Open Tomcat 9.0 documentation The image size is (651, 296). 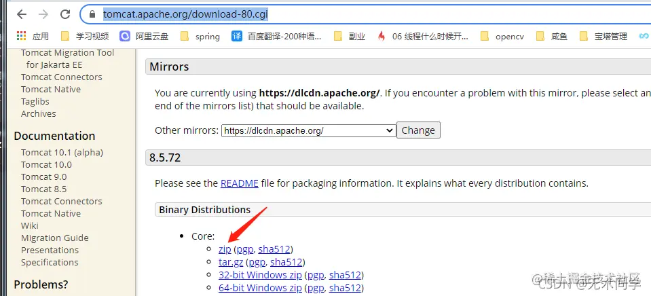(43, 177)
